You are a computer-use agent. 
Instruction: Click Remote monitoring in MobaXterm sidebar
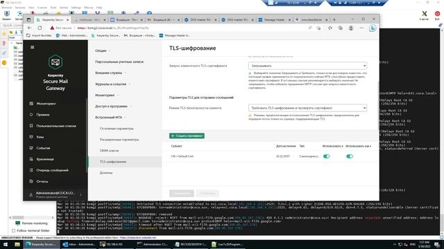click(x=32, y=223)
